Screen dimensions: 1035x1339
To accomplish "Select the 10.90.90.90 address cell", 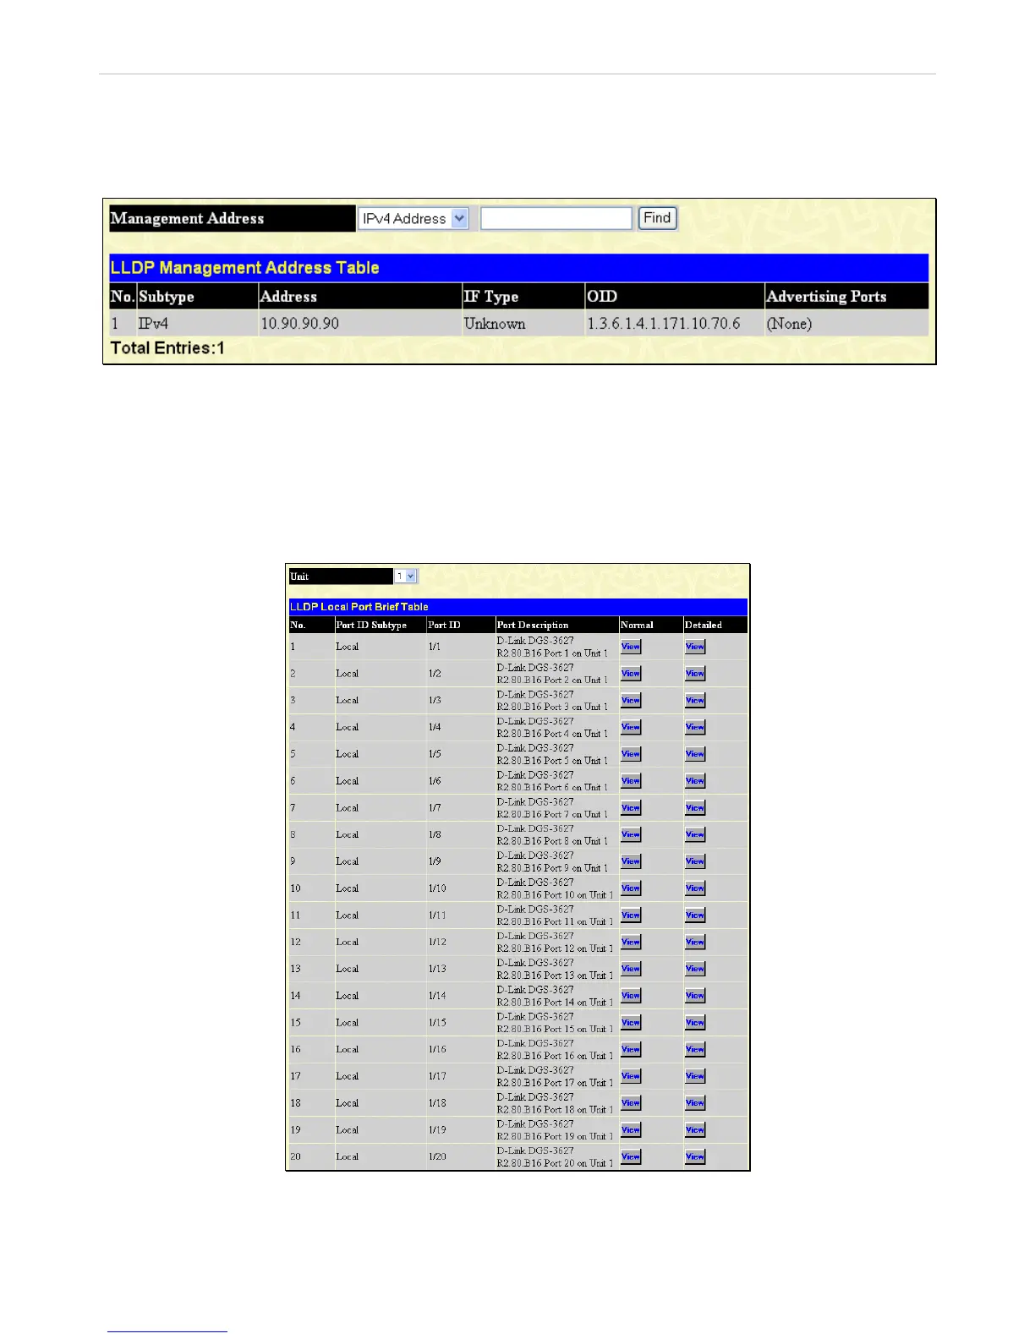I will (x=359, y=324).
